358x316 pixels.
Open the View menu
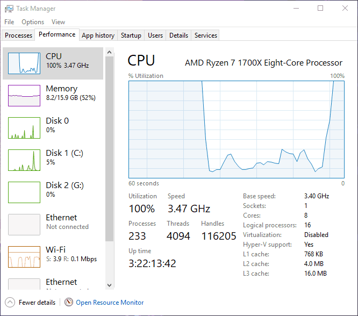click(58, 22)
